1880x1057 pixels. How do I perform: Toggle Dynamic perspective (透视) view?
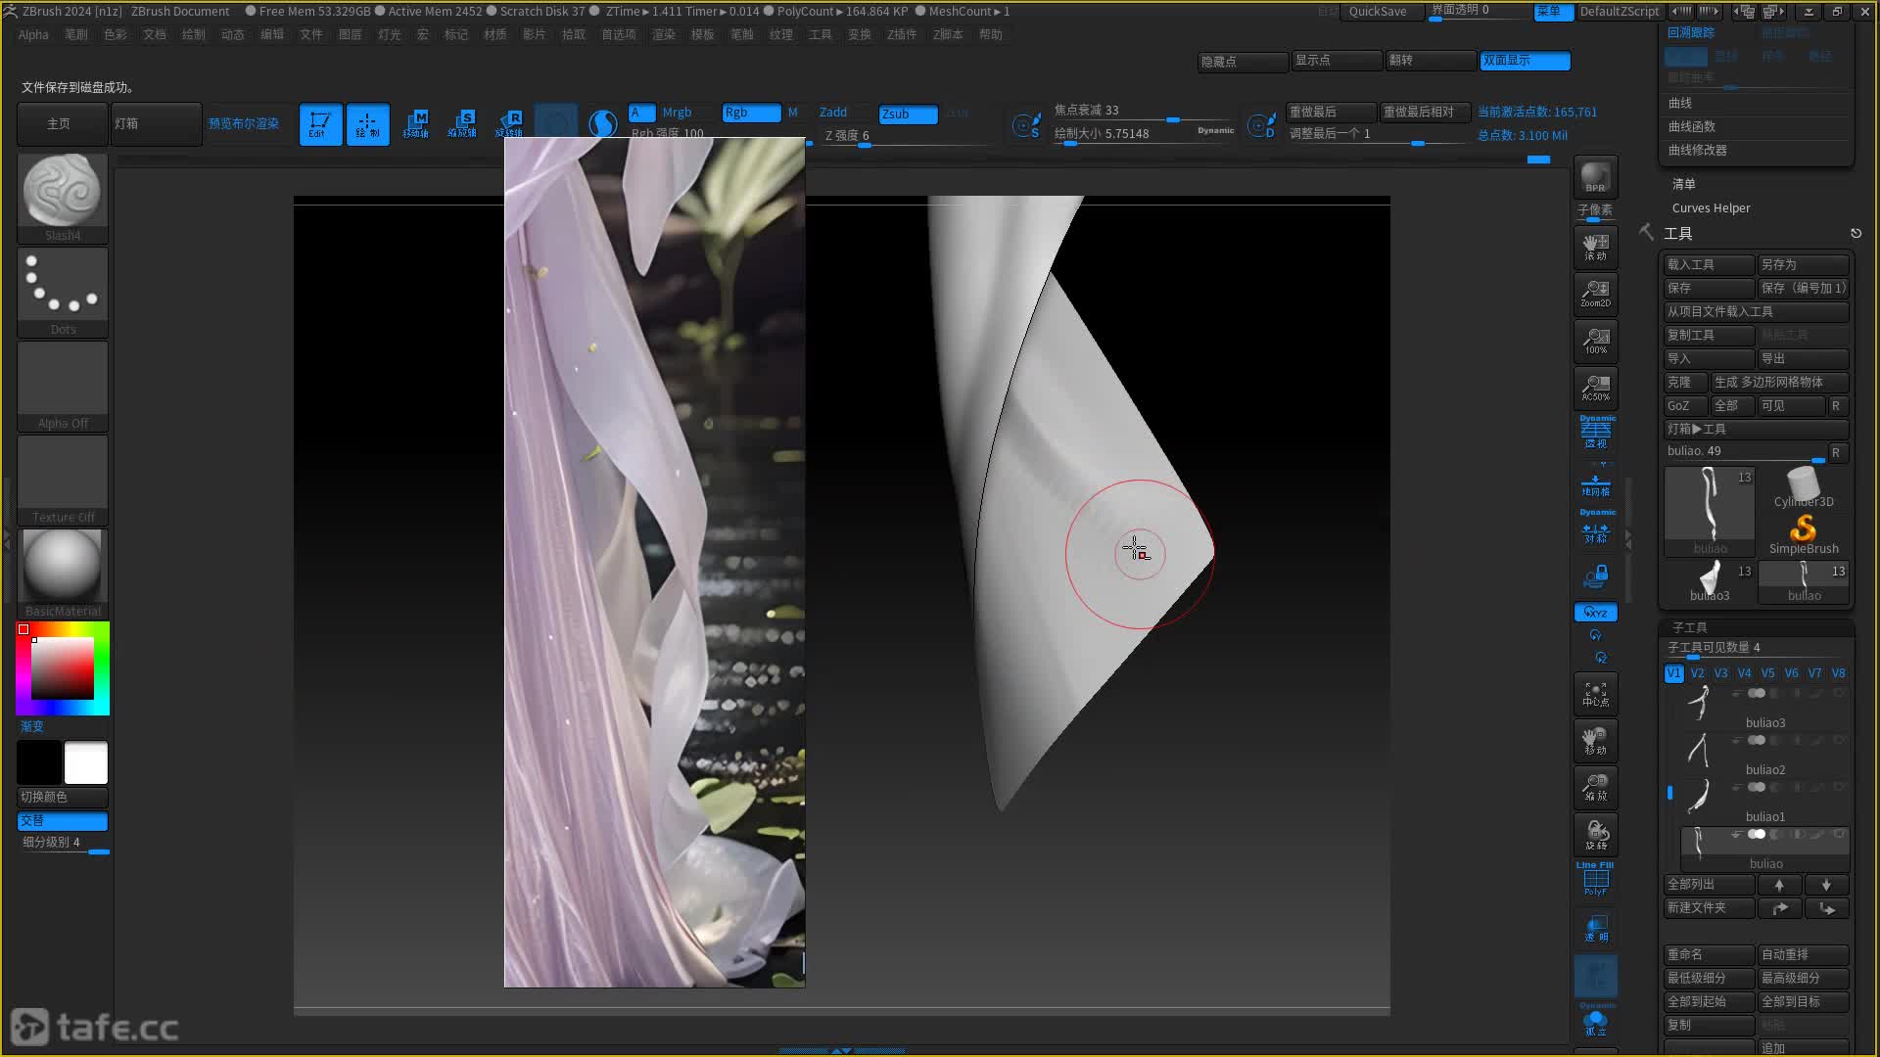1595,432
